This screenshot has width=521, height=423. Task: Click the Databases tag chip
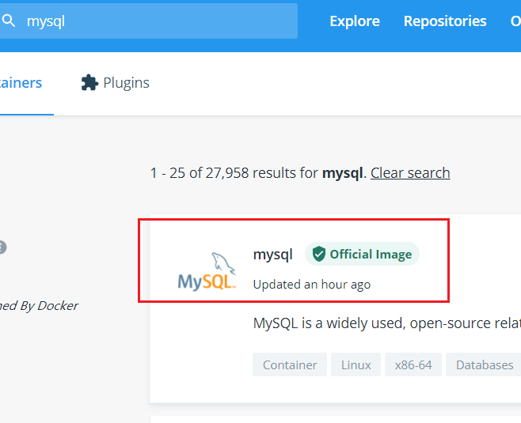pos(484,365)
